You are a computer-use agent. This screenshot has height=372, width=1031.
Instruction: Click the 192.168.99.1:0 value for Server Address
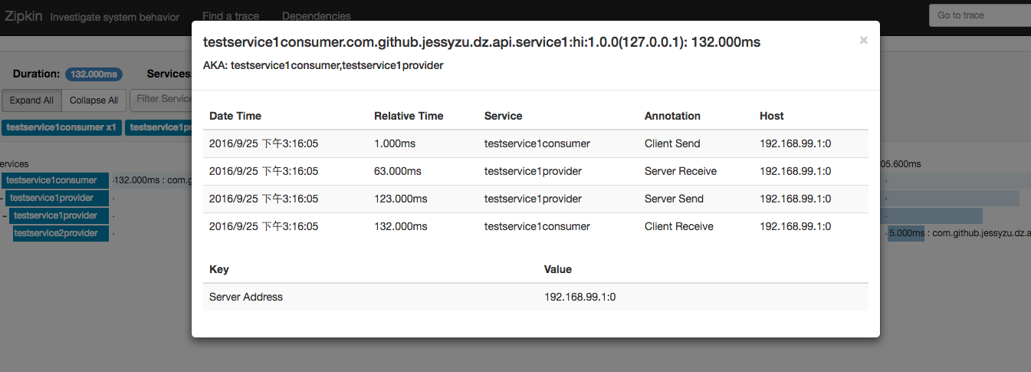580,297
